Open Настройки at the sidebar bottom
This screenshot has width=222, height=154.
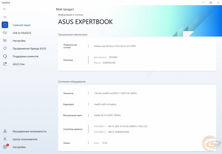point(19,147)
